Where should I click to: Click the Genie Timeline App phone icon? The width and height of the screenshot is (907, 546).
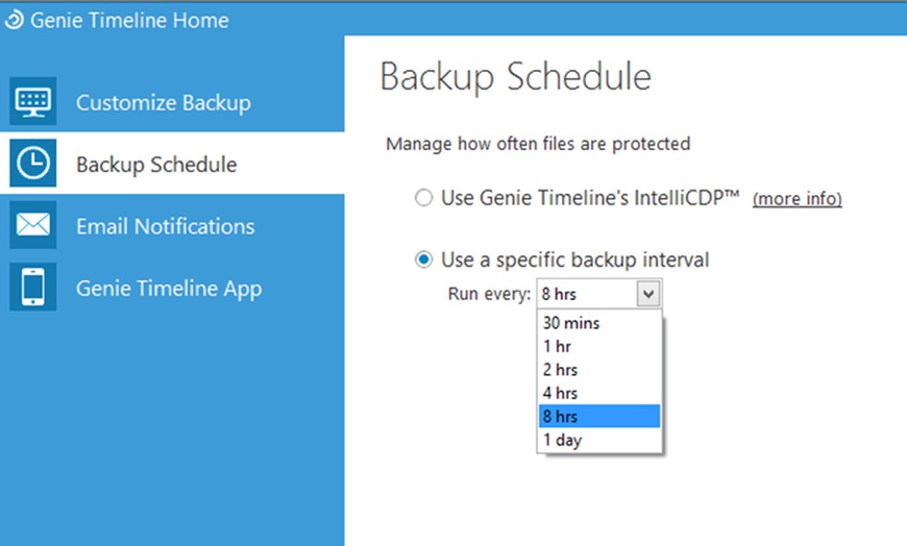tap(33, 287)
